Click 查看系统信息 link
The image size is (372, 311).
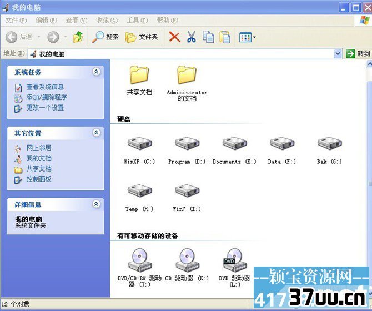click(45, 87)
